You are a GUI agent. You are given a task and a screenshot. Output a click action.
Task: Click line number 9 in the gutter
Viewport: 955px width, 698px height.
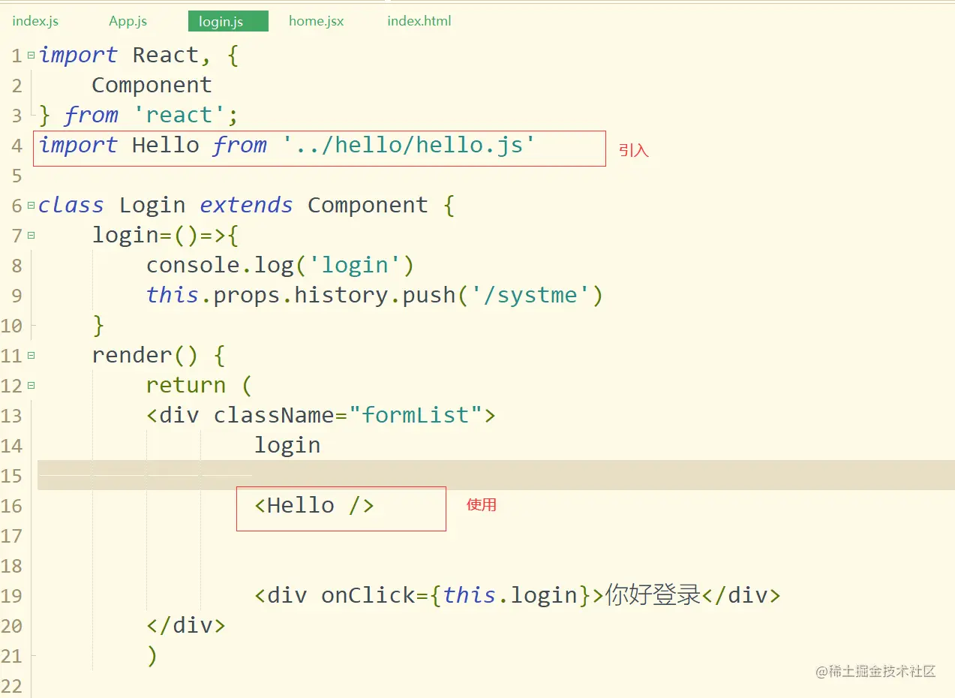(x=17, y=296)
